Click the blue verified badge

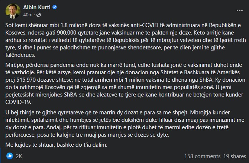55,7
